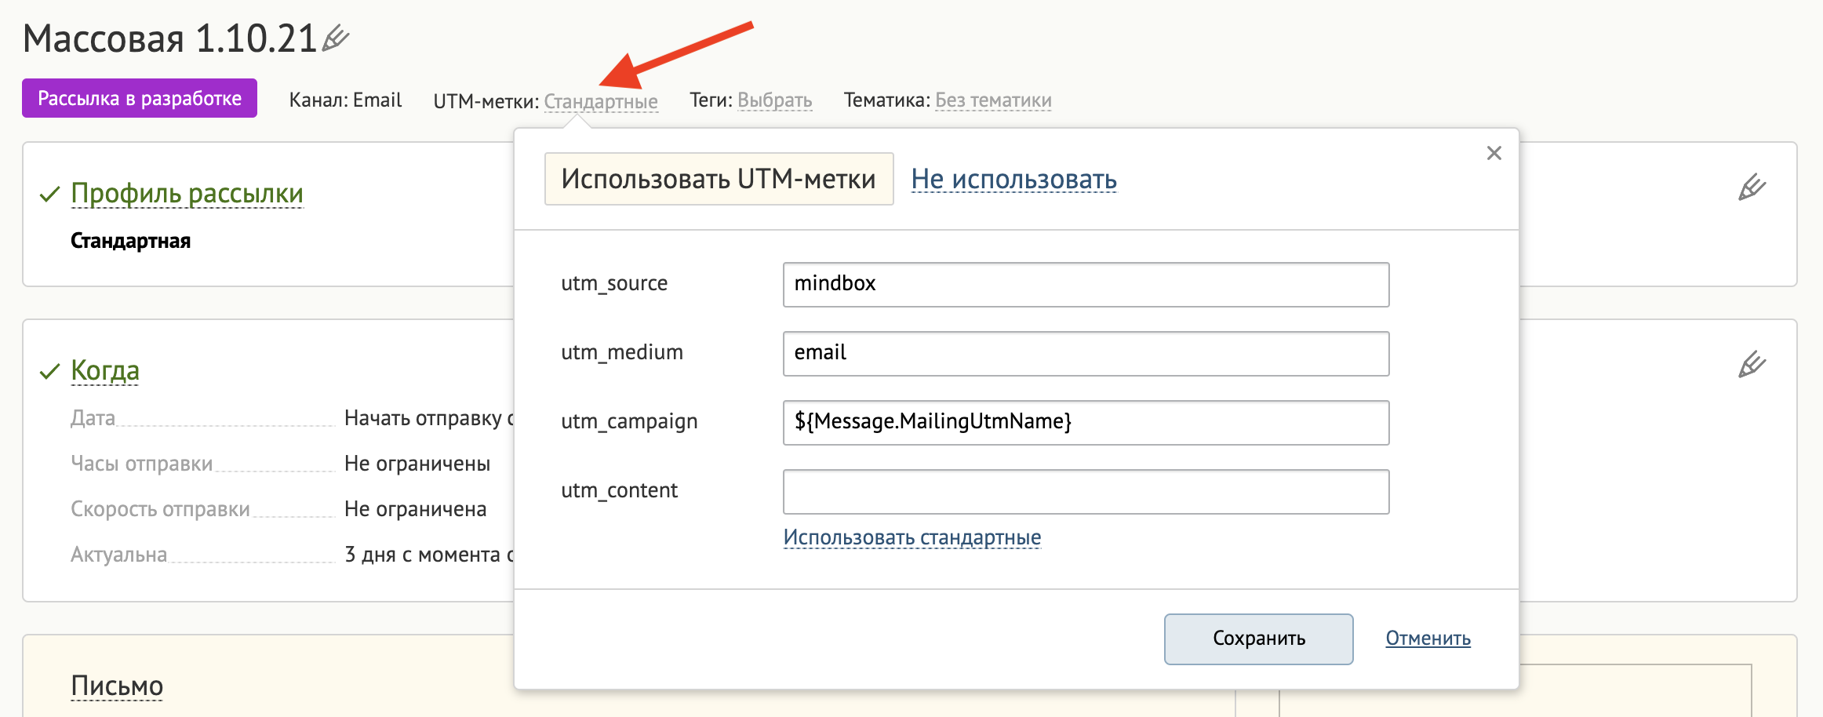This screenshot has height=717, width=1823.
Task: Open Теги Выбрать selector
Action: pos(774,100)
